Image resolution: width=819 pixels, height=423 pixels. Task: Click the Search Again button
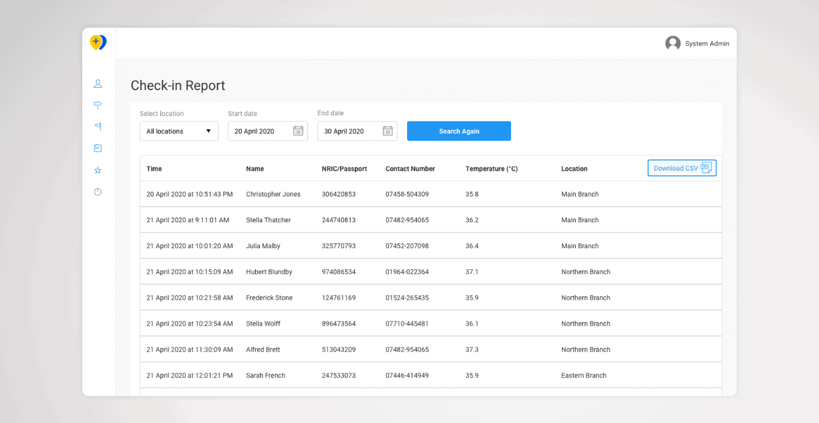(x=459, y=131)
